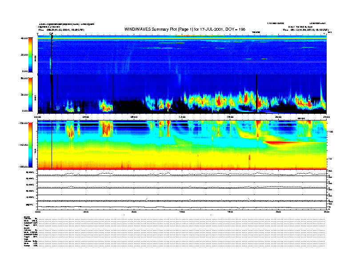Click the WIND/WAVES Summary Plot title
This screenshot has height=272, width=352.
click(x=185, y=29)
